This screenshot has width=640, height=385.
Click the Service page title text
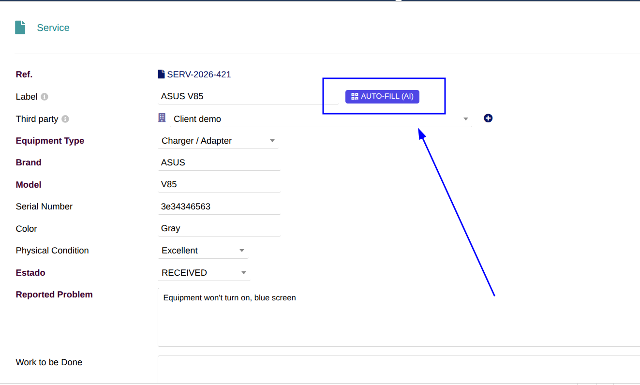pos(53,28)
